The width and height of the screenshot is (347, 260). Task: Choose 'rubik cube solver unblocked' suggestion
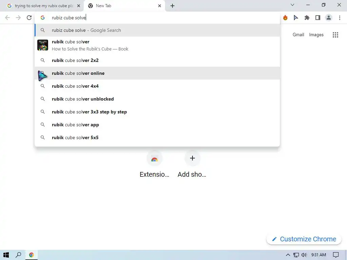tap(157, 99)
